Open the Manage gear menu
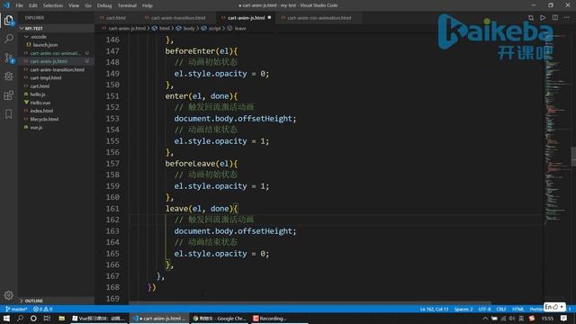 click(x=8, y=295)
